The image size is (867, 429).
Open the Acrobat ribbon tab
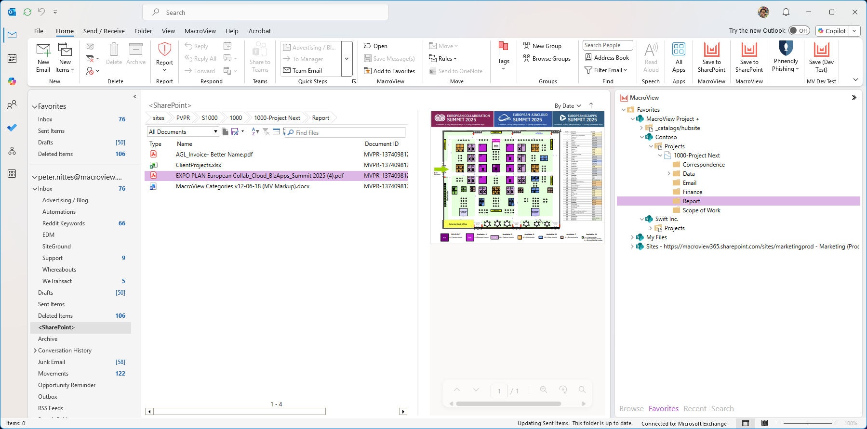[x=260, y=31]
